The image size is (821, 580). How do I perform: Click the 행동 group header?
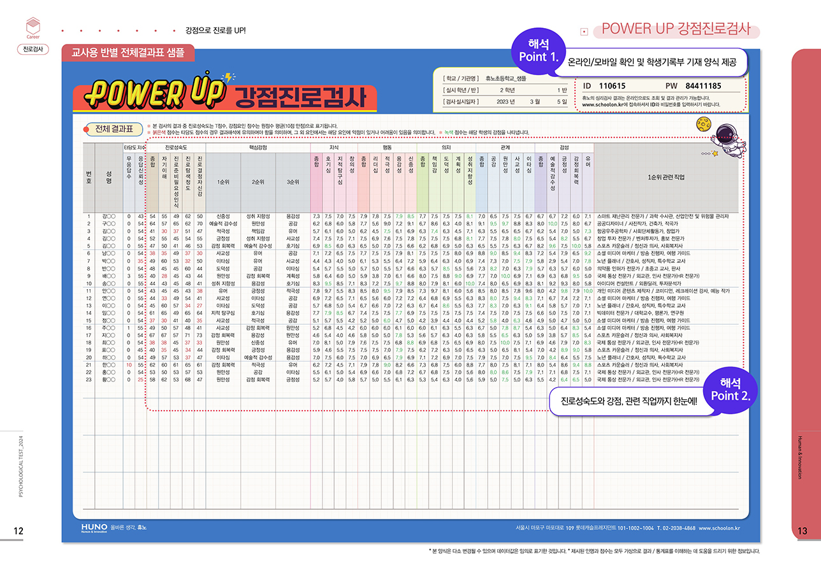coord(387,148)
